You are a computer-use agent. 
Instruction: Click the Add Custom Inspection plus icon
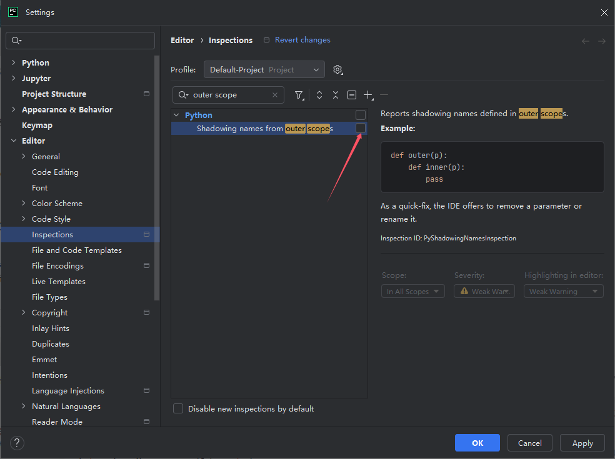coord(368,95)
